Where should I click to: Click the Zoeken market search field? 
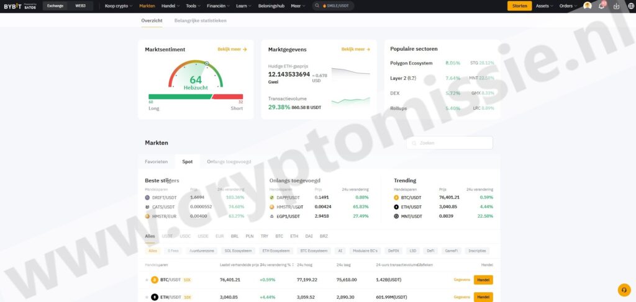pyautogui.click(x=450, y=143)
